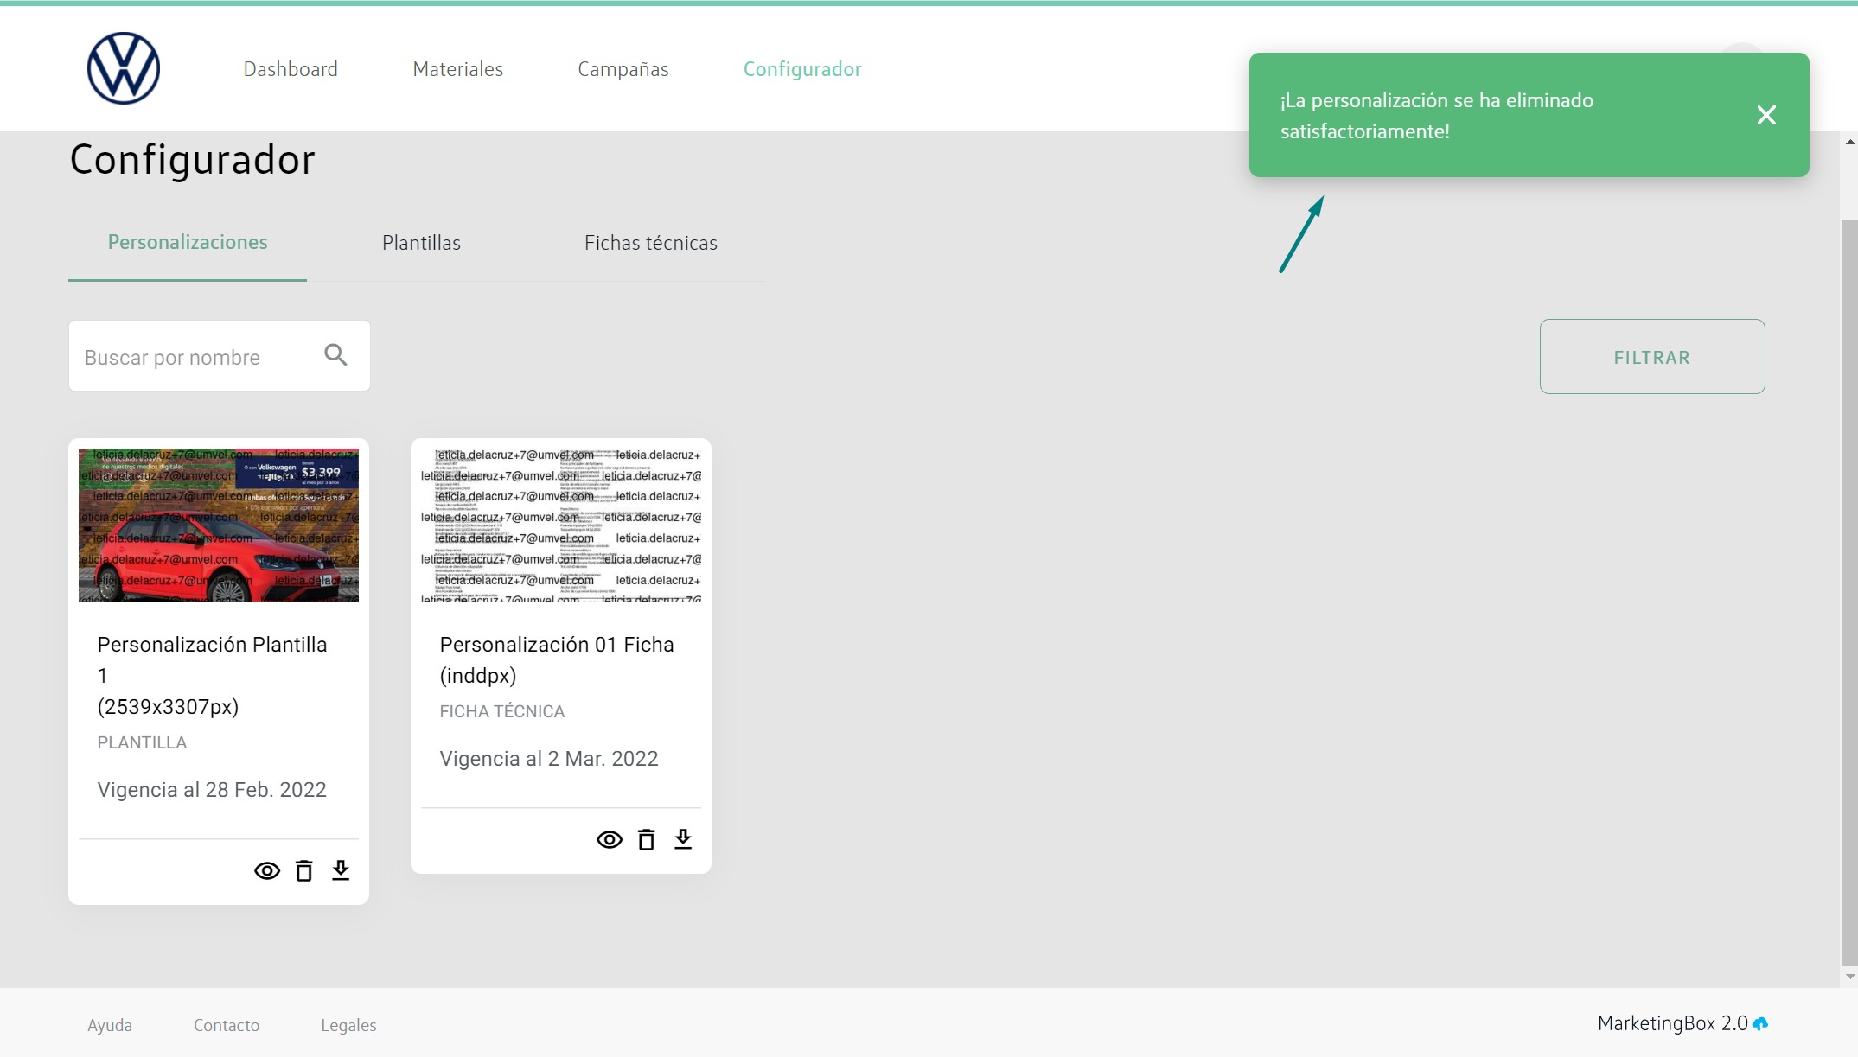
Task: Click the MarketingBox cloud icon
Action: (1760, 1024)
